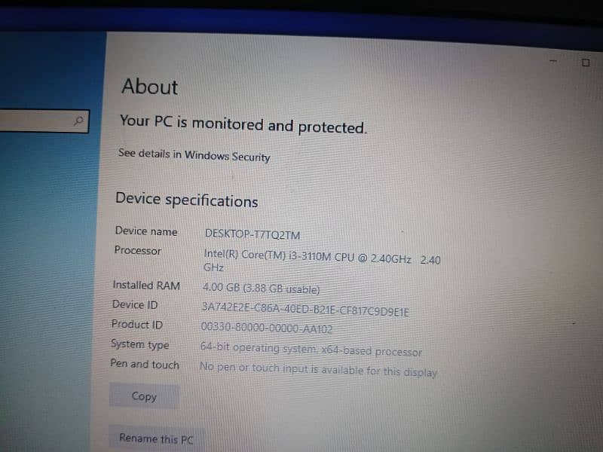Select the device name DESKTOP-T7TQ2TM text
Screen dimensions: 603x452
[253, 234]
